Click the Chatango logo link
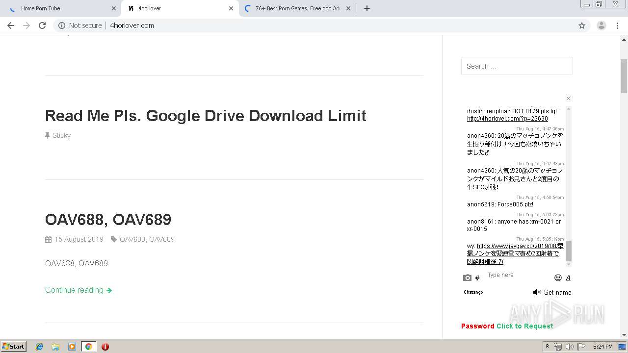This screenshot has width=628, height=353. pyautogui.click(x=473, y=292)
